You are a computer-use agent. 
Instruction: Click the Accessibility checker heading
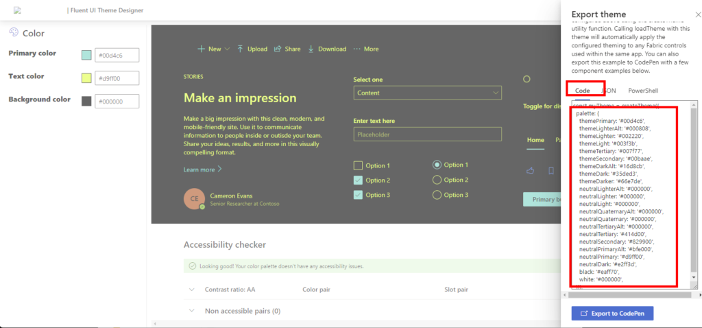click(x=225, y=245)
